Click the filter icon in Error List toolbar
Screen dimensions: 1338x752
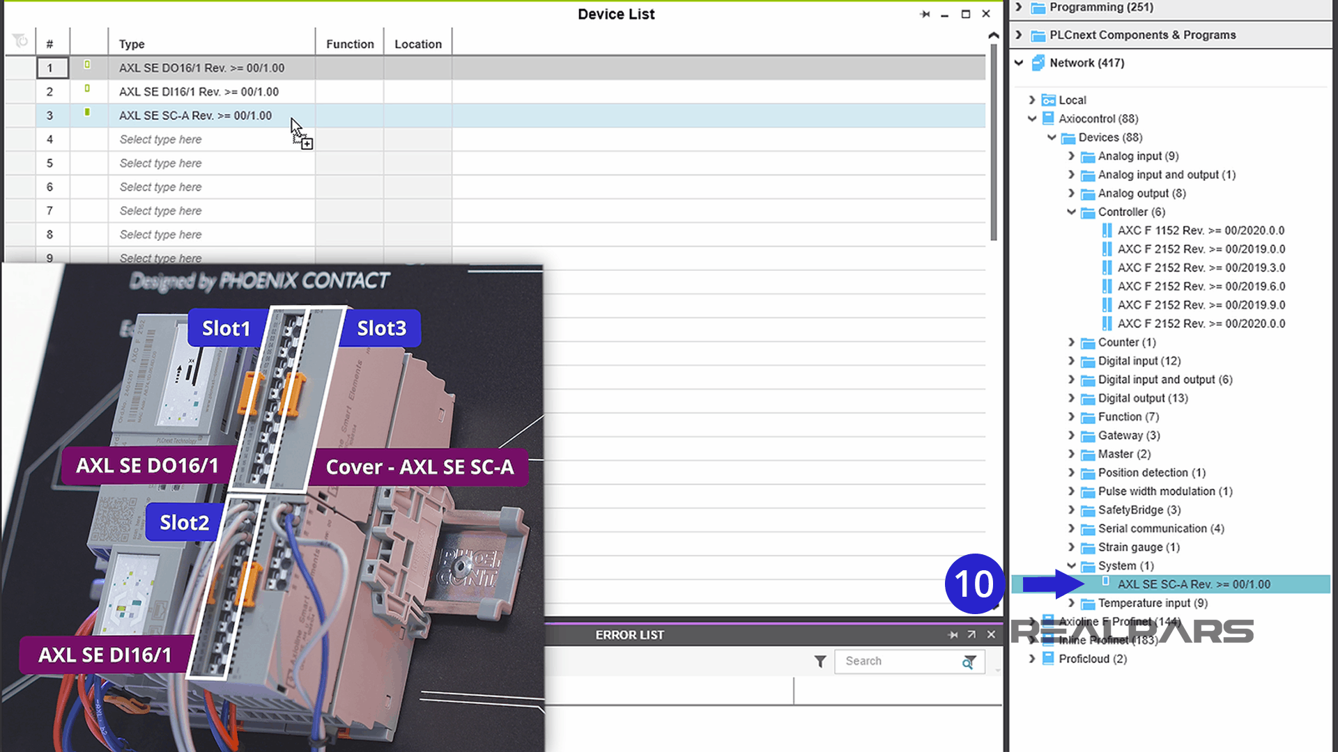[820, 661]
